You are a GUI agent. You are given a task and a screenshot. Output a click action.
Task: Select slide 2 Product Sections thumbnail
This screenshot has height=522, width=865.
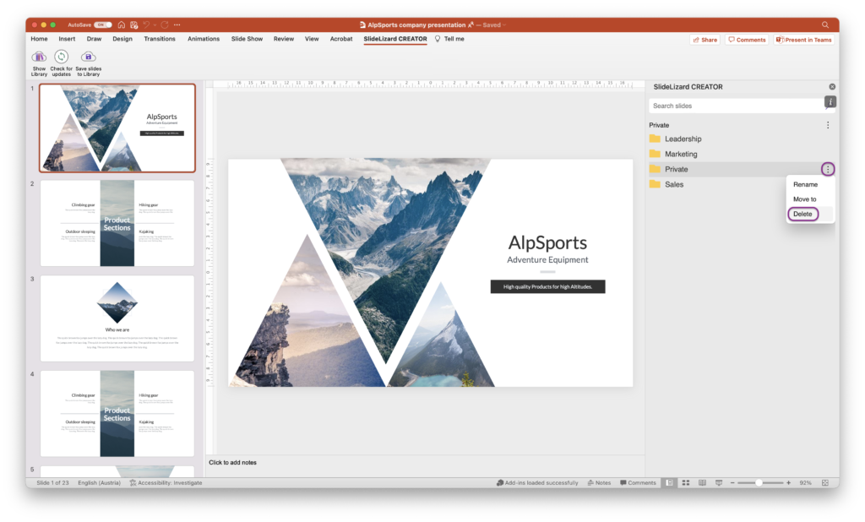click(x=117, y=223)
